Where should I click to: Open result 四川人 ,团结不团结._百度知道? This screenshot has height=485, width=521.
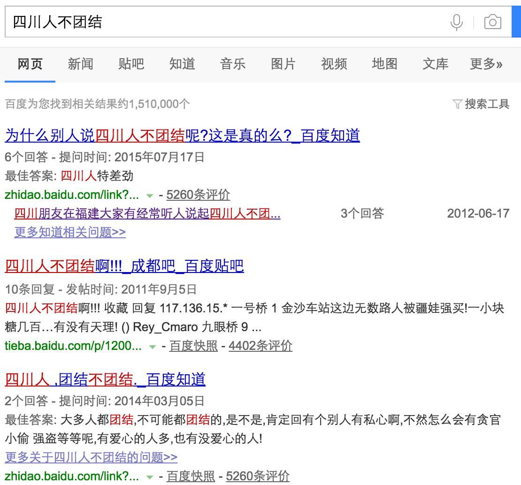(x=105, y=379)
